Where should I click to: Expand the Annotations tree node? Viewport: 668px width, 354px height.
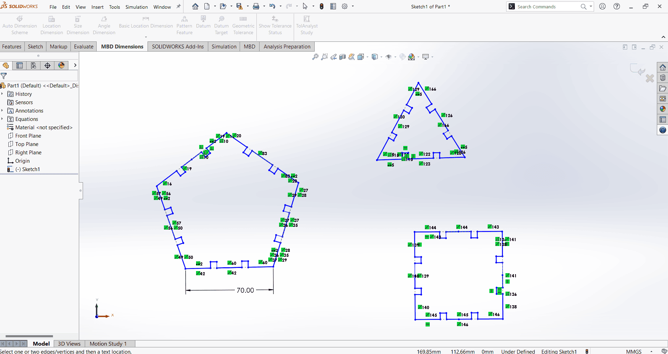2,110
